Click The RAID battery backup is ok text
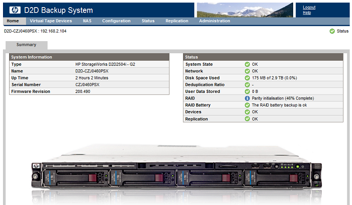Screen dimensions: 352x205 (279, 105)
